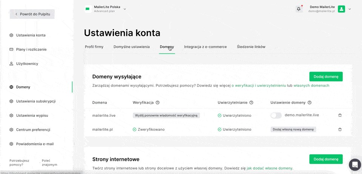
Task: Delete the mailerlite.live domain
Action: [x=340, y=115]
